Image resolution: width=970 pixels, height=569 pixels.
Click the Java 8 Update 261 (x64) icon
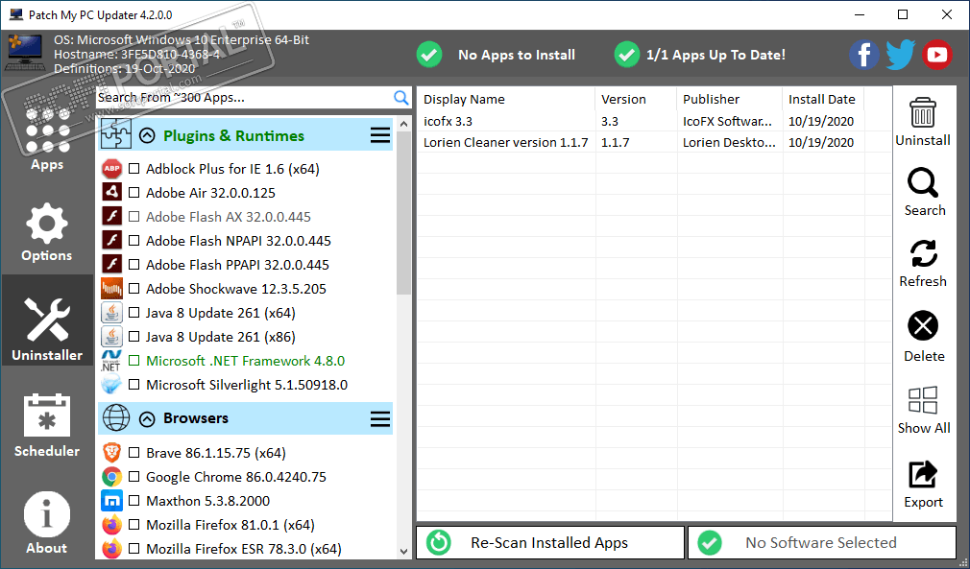click(112, 313)
